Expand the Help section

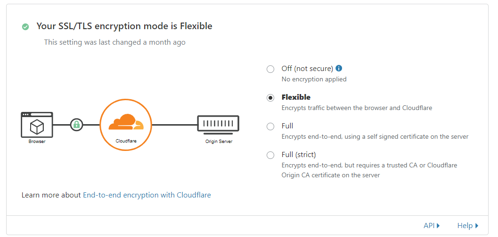[467, 226]
